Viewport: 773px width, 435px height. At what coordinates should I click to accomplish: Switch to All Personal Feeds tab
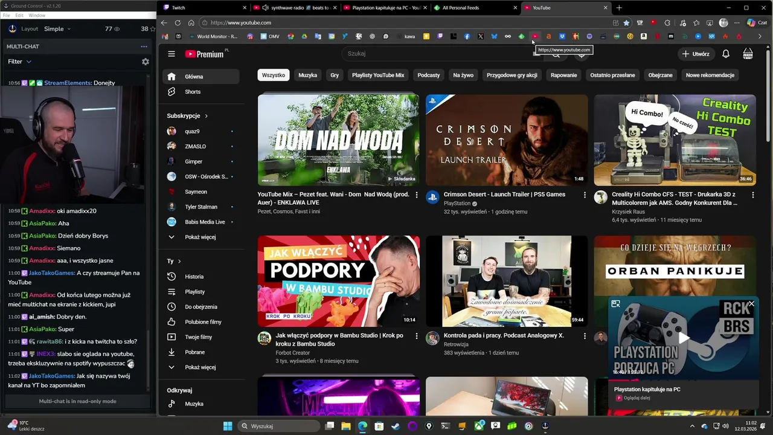click(475, 8)
